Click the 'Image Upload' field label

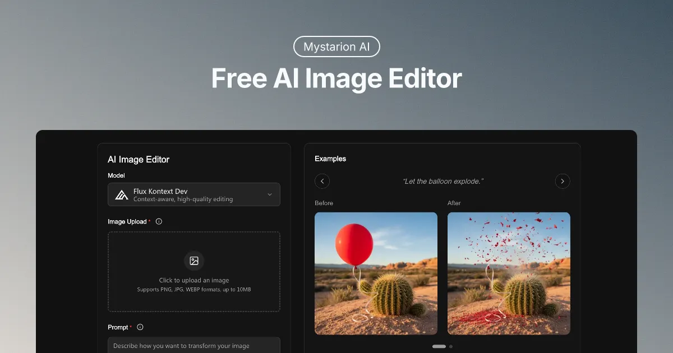[x=127, y=221]
